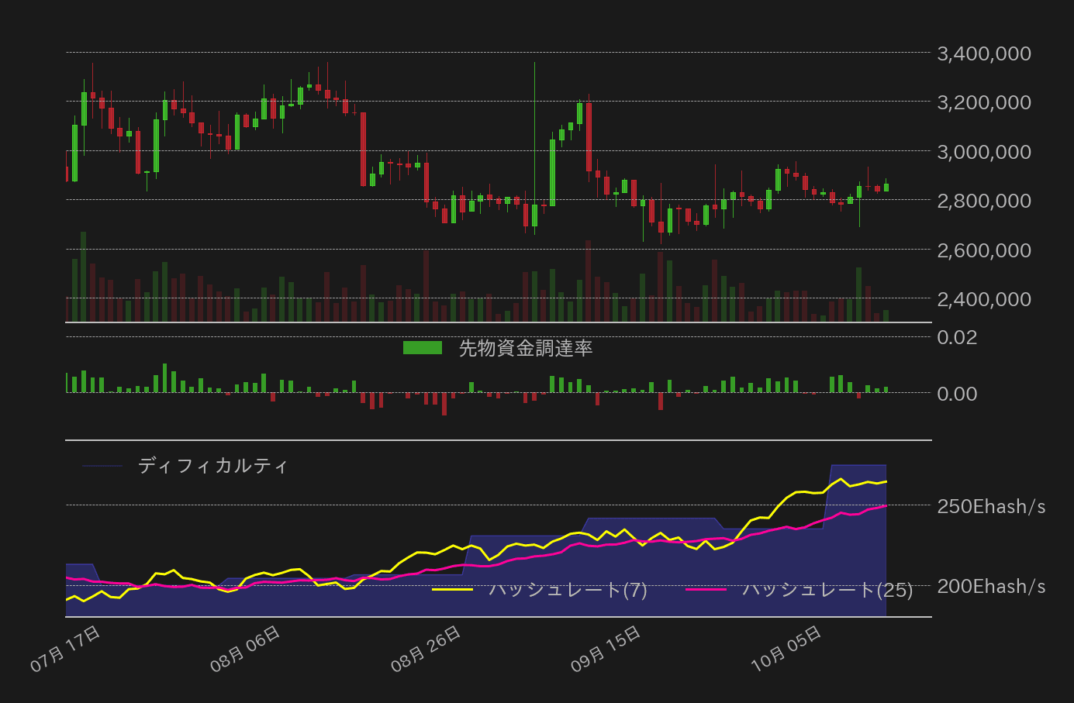Click the ディフィカルティ legend line icon
Screen dimensions: 1074x703
(x=102, y=466)
